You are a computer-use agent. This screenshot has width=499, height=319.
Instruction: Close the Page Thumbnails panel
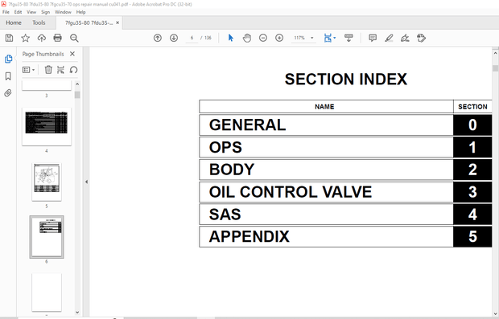pyautogui.click(x=72, y=54)
